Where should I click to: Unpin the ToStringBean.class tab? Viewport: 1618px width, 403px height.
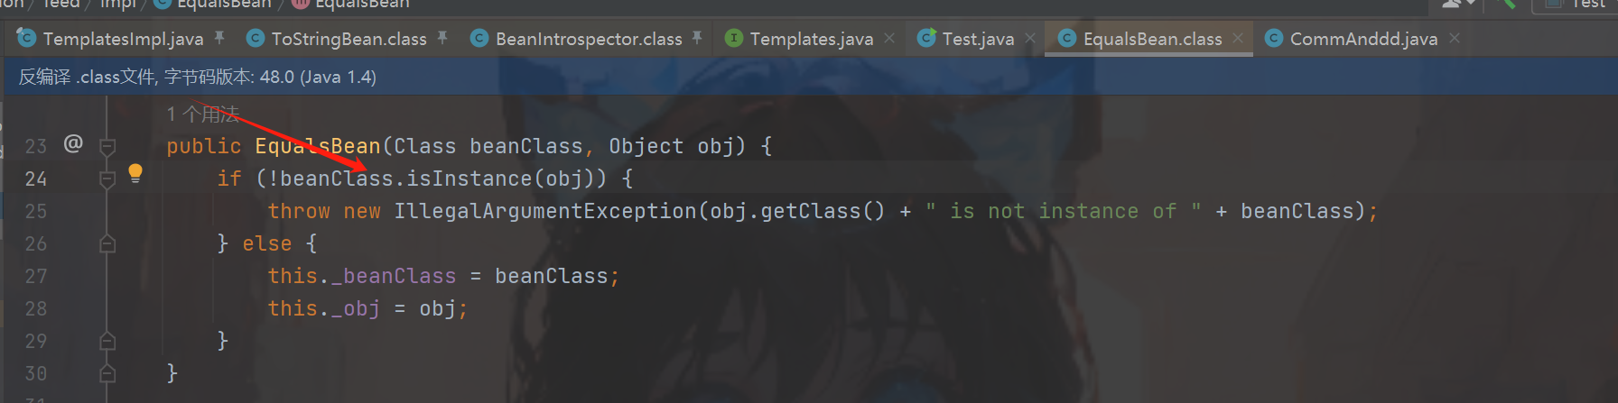point(442,38)
